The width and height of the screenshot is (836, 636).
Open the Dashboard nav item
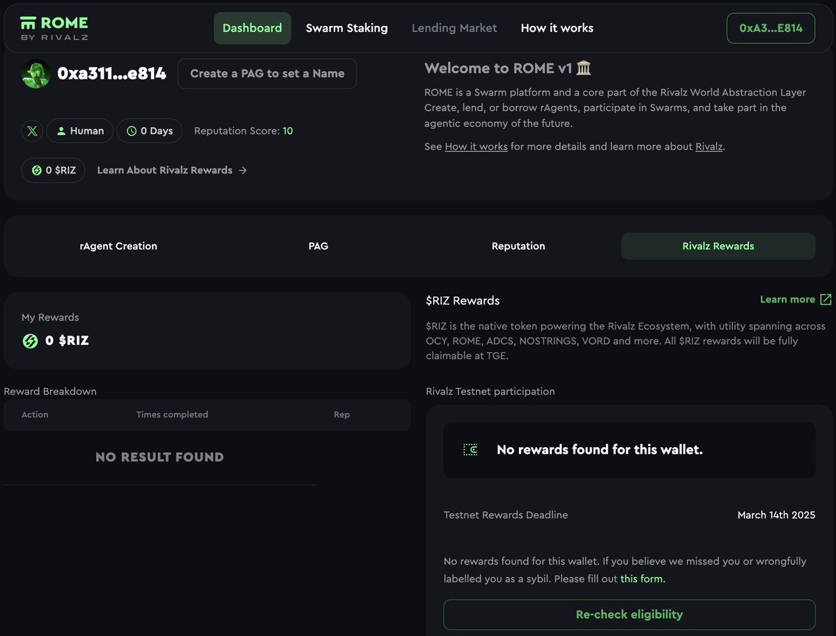tap(252, 28)
